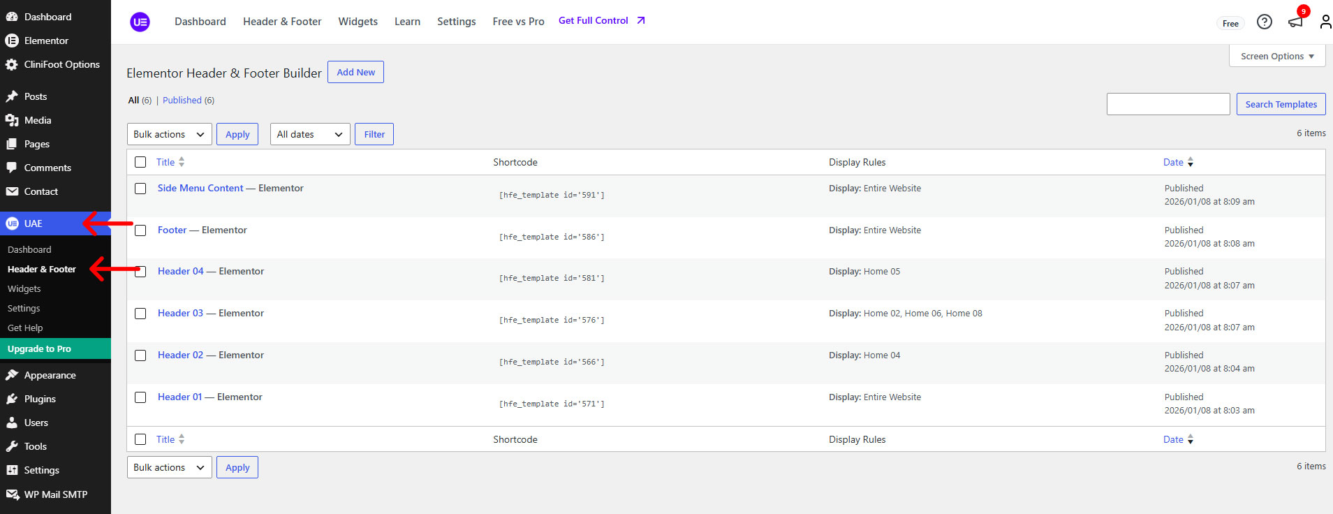Go to Dashboard in top navigation
Viewport: 1333px width, 514px height.
200,22
